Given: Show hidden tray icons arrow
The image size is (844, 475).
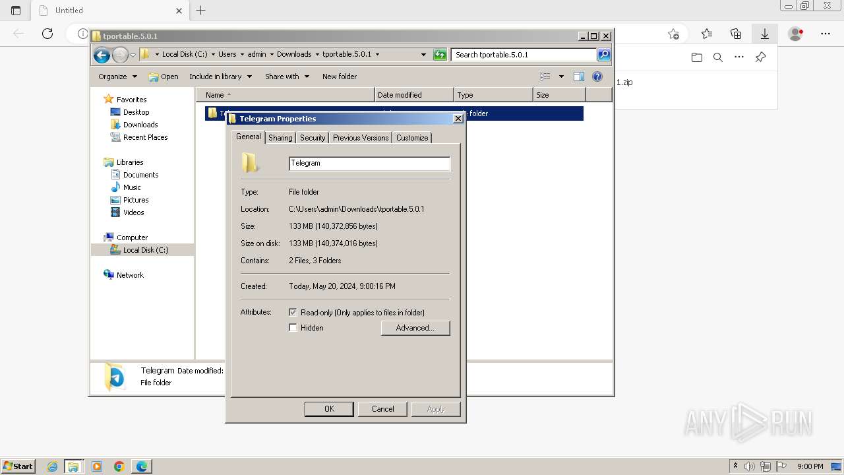Looking at the screenshot, I should point(735,466).
